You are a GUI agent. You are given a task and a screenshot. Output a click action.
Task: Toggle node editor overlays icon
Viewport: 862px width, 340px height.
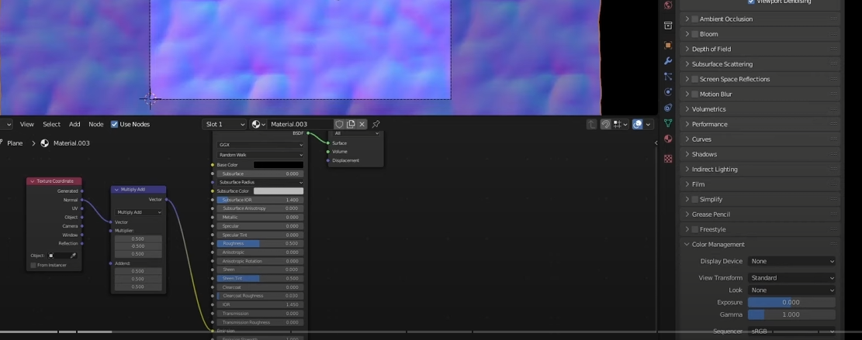(637, 125)
